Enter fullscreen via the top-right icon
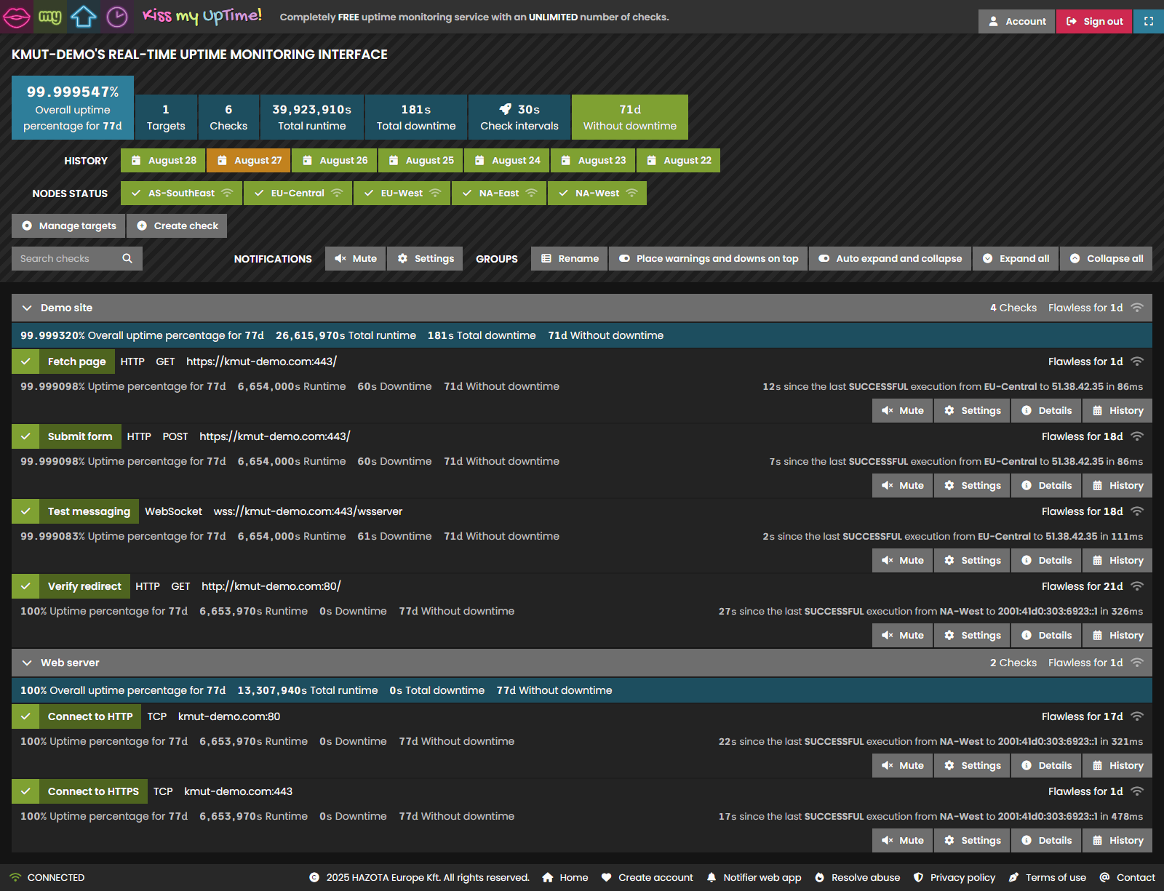 pos(1148,21)
